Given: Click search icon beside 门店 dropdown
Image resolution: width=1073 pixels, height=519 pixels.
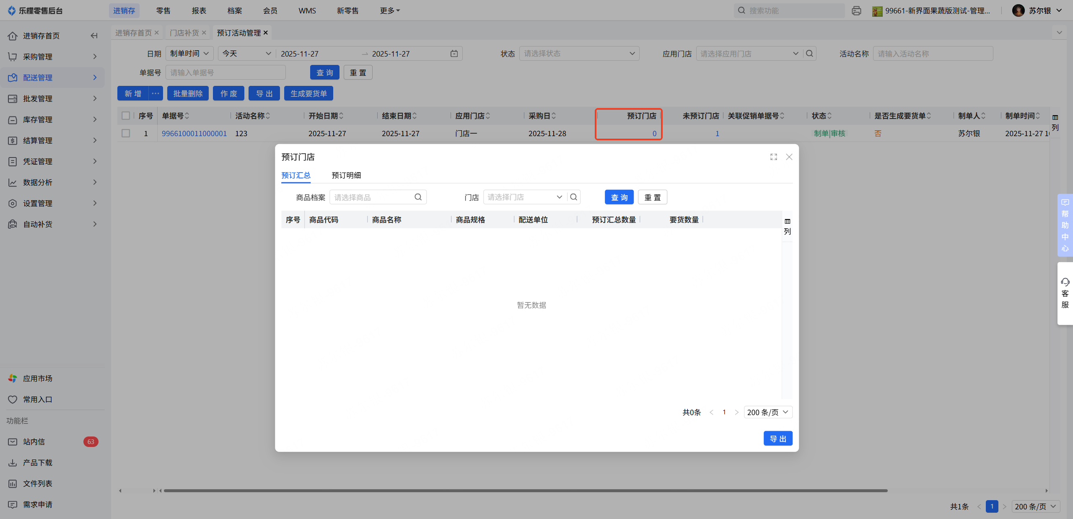Looking at the screenshot, I should [x=573, y=197].
